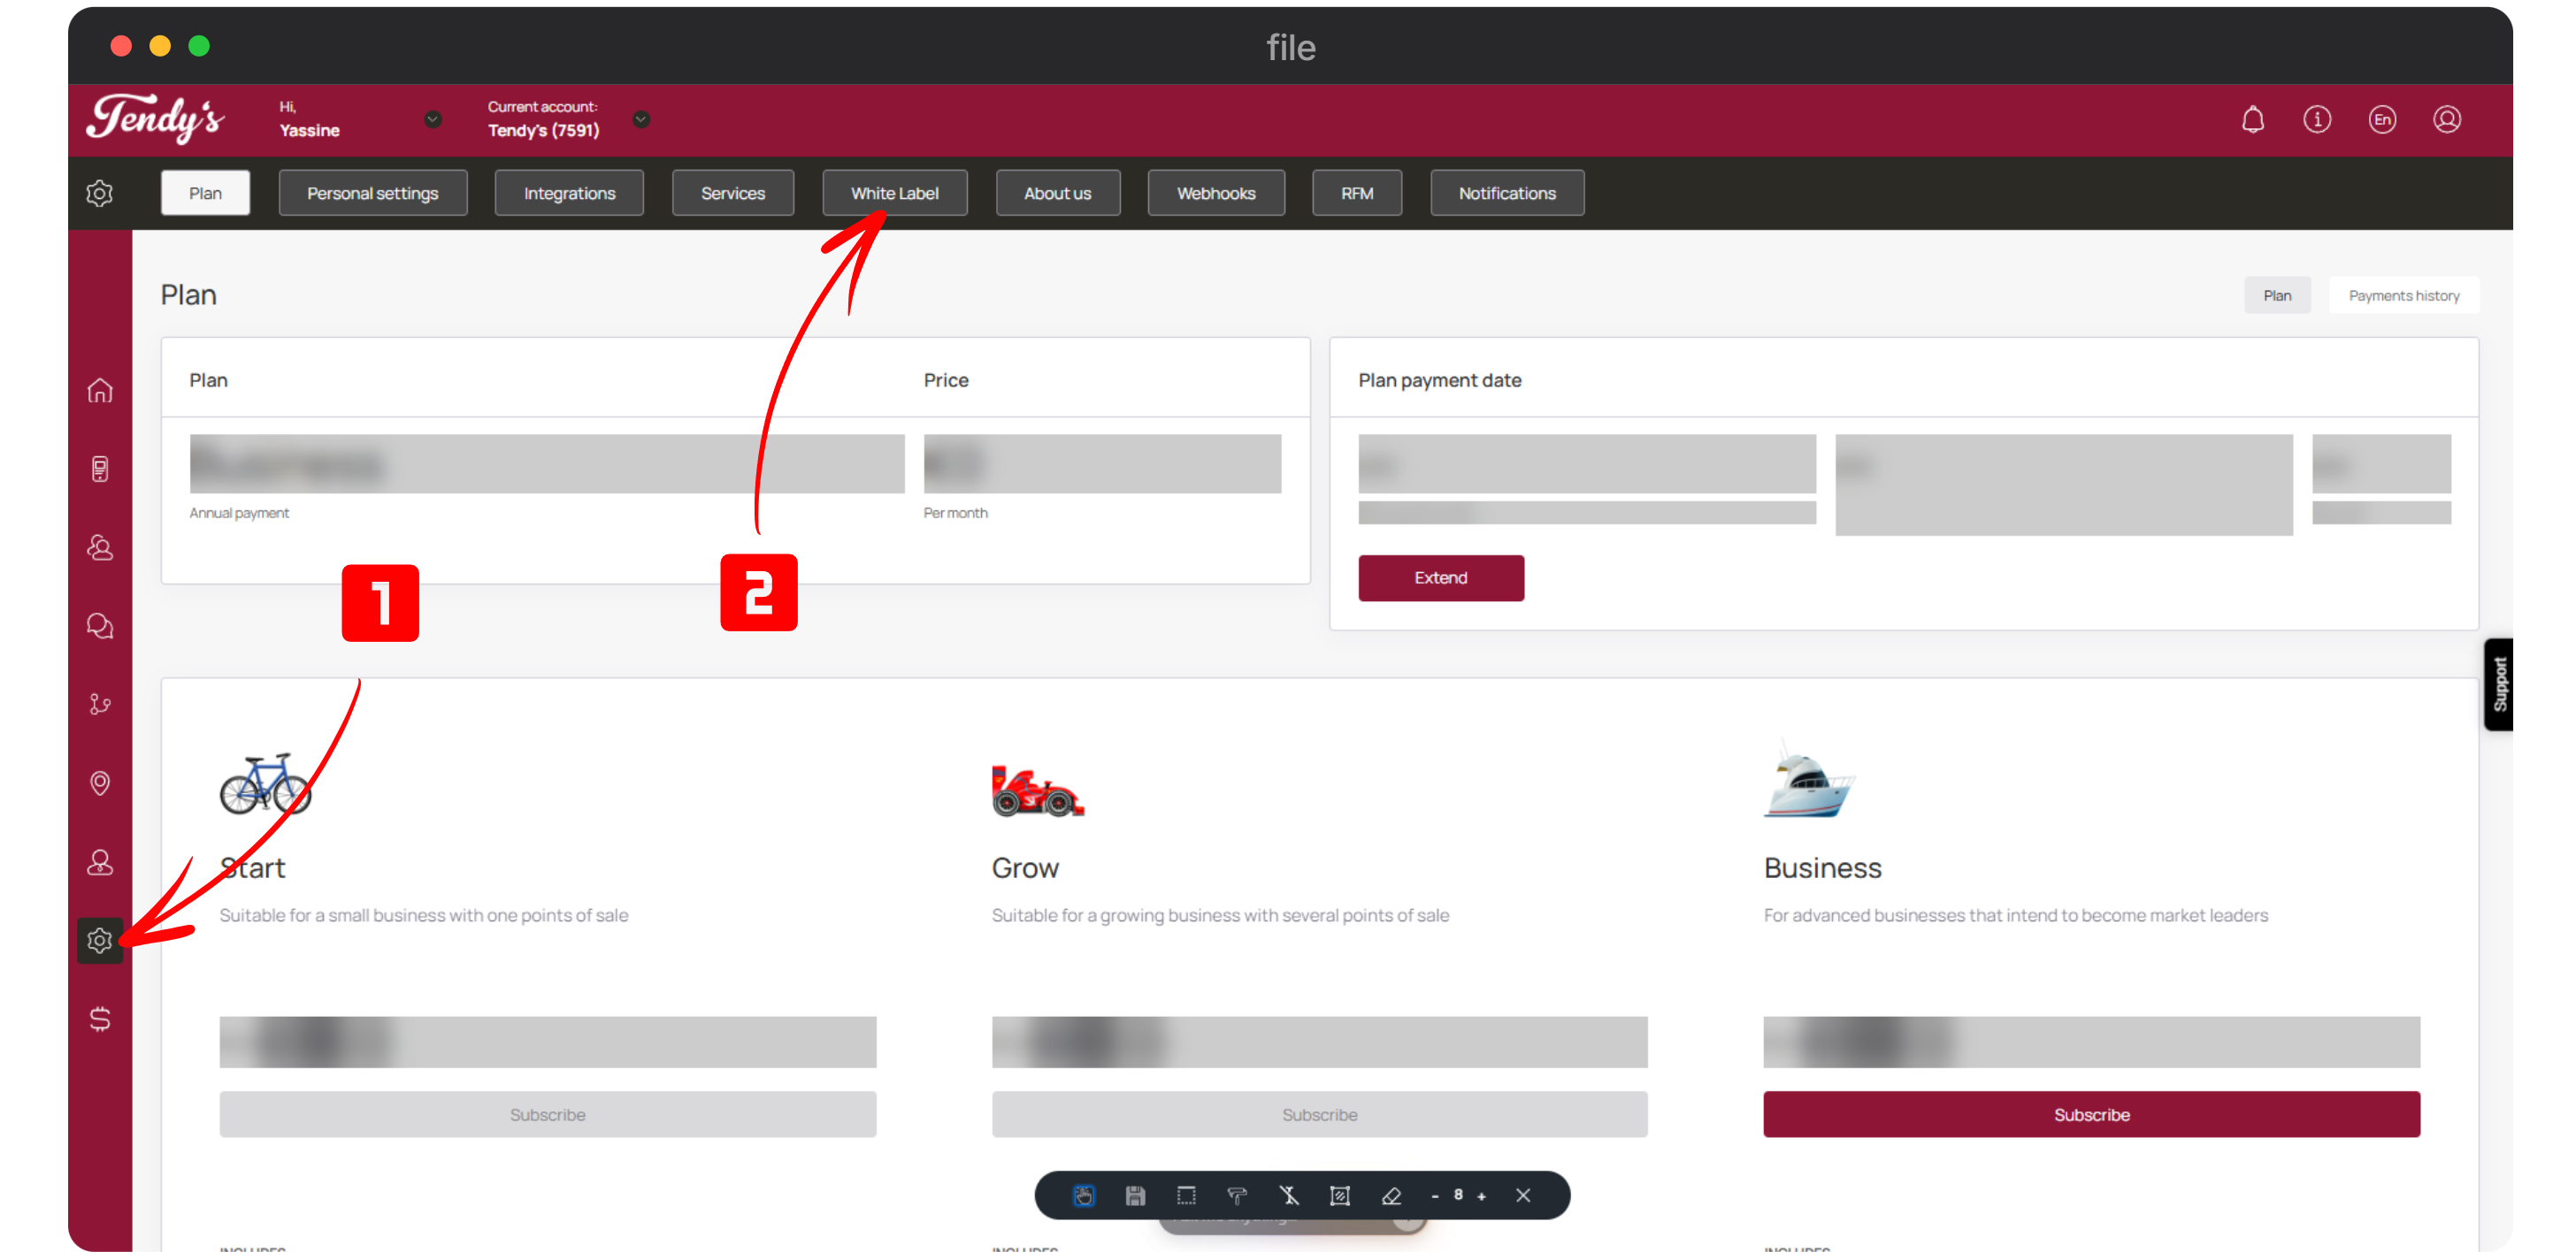
Task: Open the Integrations tab
Action: pos(569,193)
